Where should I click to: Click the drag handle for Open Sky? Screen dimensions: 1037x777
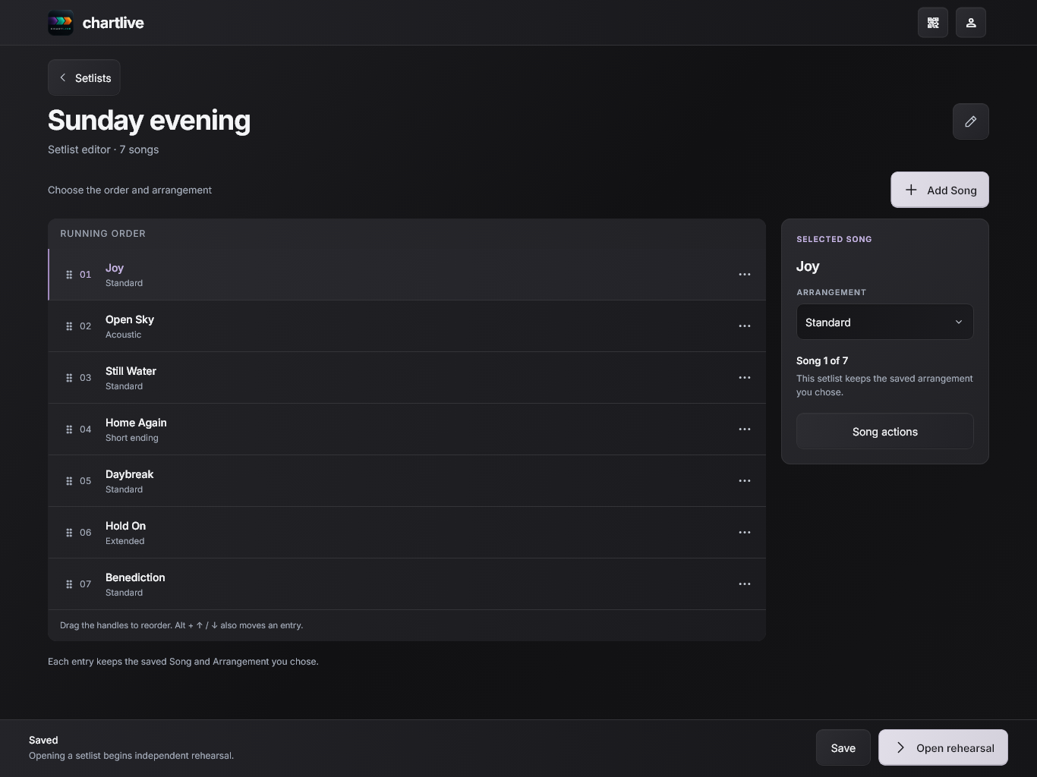(x=69, y=326)
